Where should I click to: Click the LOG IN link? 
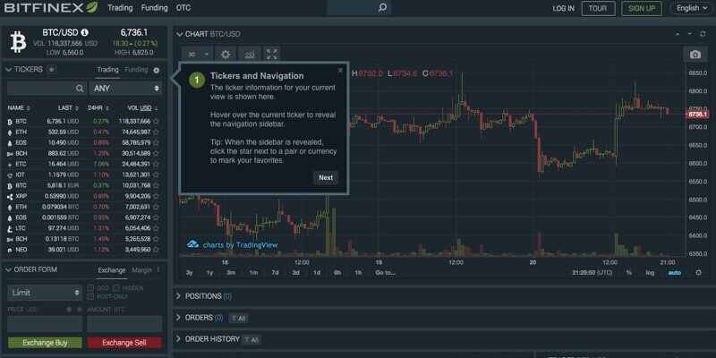(x=564, y=8)
